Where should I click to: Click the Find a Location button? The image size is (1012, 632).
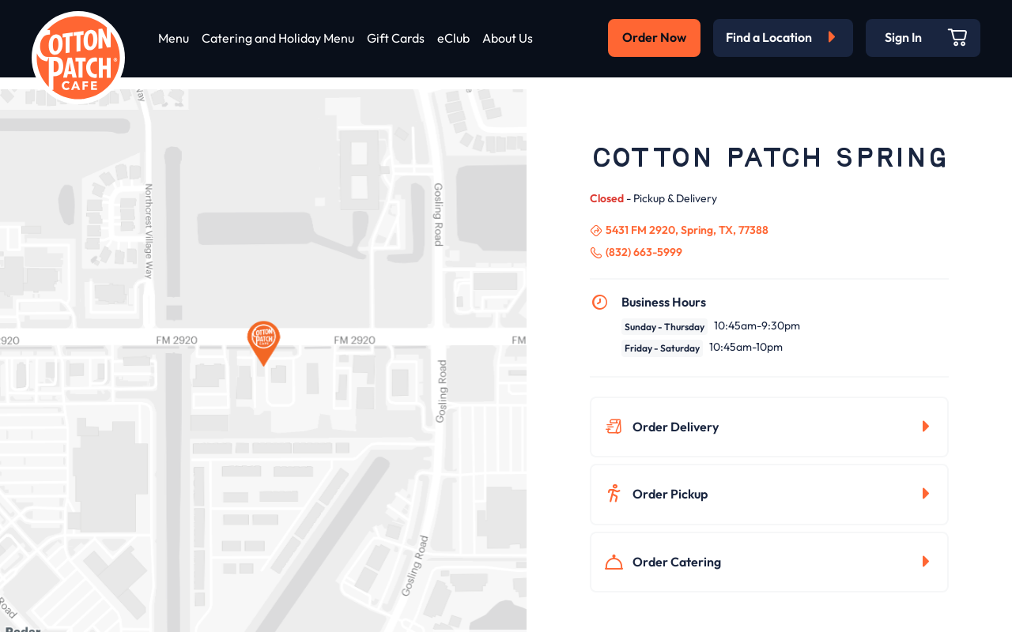click(783, 38)
